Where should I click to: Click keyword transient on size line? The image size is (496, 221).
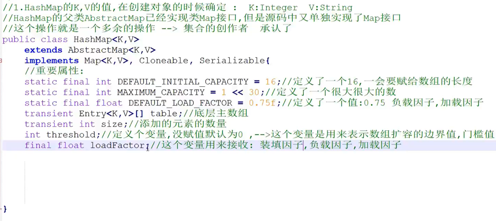[x=49, y=124]
